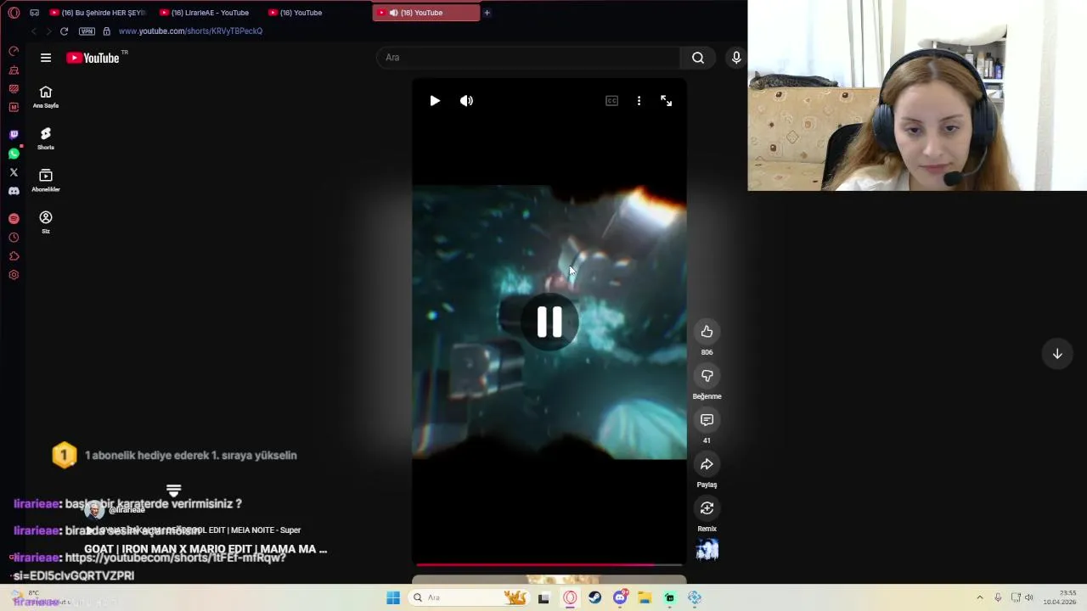Screen dimensions: 1087x611
Task: Focus the YouTube Ara search field
Action: (528, 58)
